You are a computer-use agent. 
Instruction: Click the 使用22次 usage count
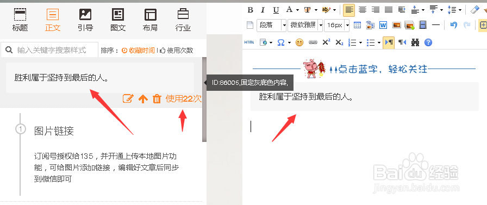(x=184, y=99)
